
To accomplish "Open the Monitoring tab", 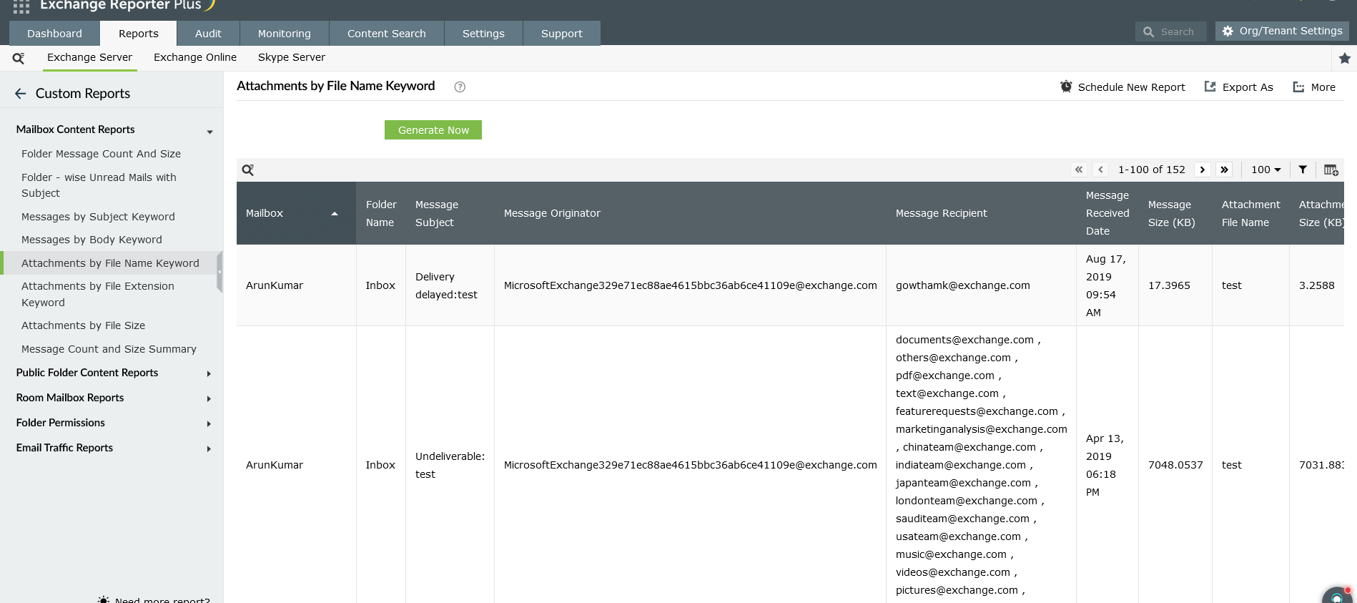I will 285,34.
